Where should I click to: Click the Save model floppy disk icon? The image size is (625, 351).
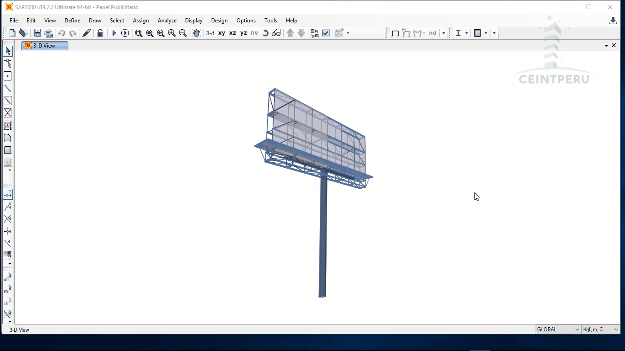pos(38,33)
